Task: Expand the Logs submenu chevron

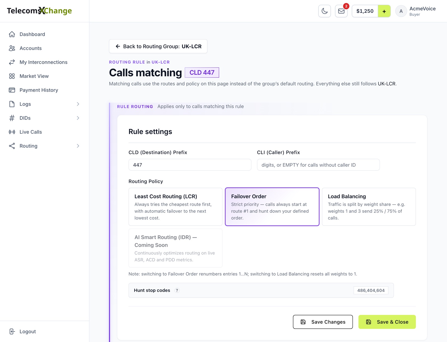Action: click(x=78, y=104)
